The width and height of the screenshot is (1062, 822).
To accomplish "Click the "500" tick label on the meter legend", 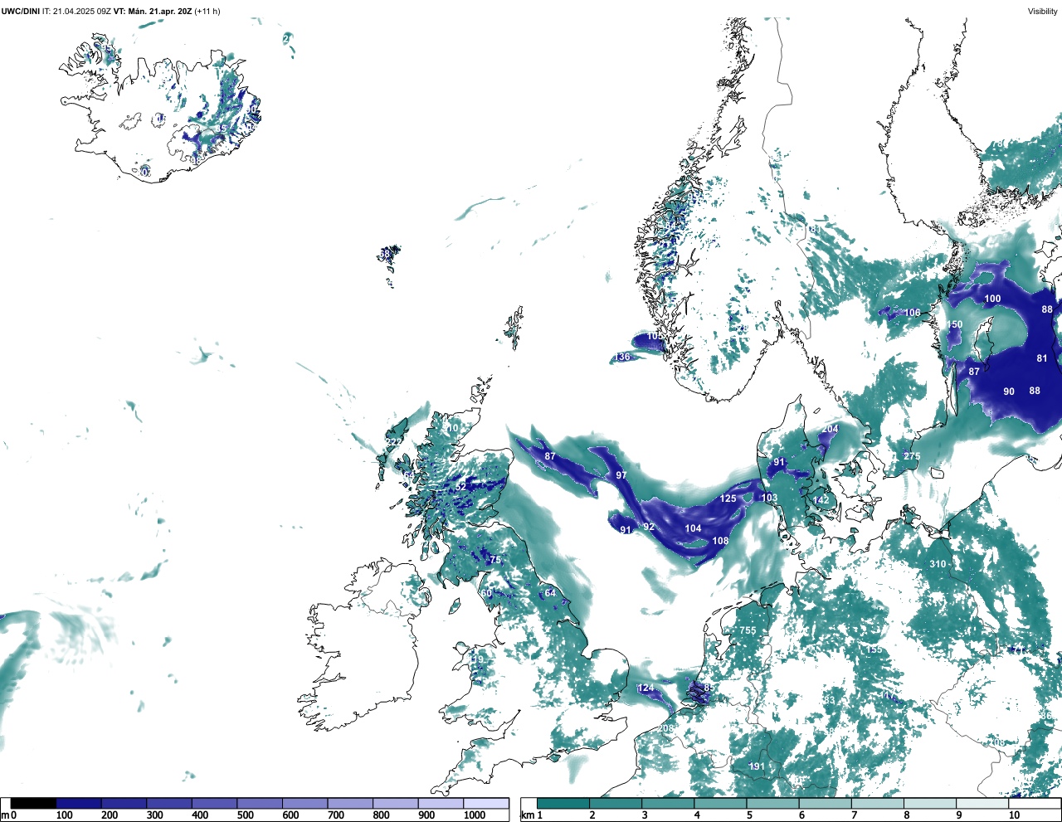I will pyautogui.click(x=245, y=815).
